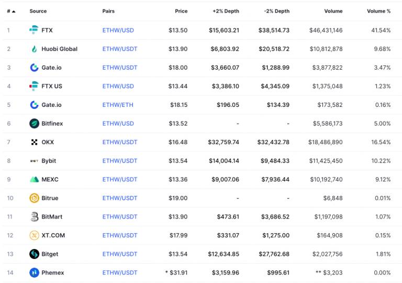
Task: Sort by the Price column header
Action: pos(181,11)
